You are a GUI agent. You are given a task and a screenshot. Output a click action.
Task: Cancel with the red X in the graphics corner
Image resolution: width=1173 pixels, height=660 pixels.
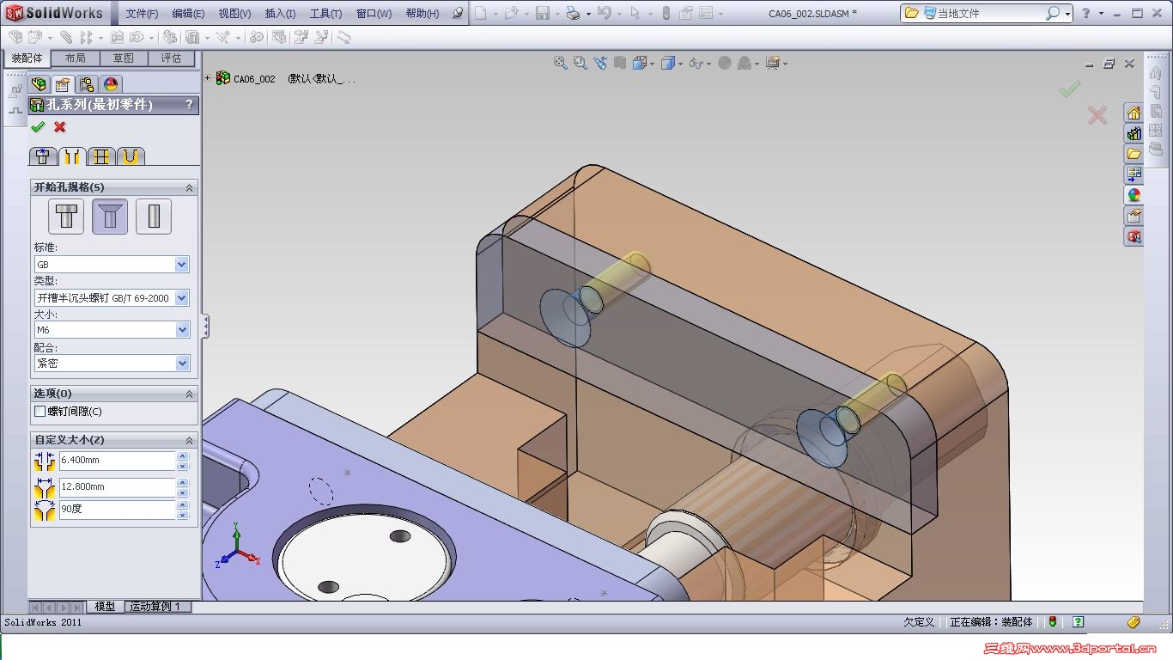click(1097, 115)
